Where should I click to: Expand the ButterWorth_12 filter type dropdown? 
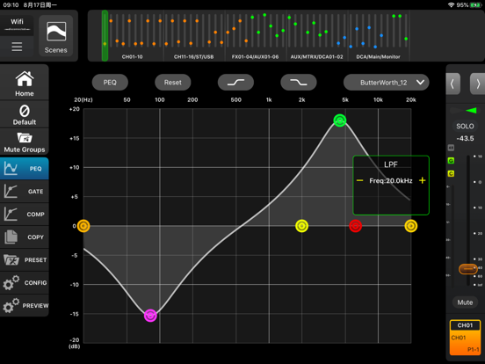pos(387,83)
